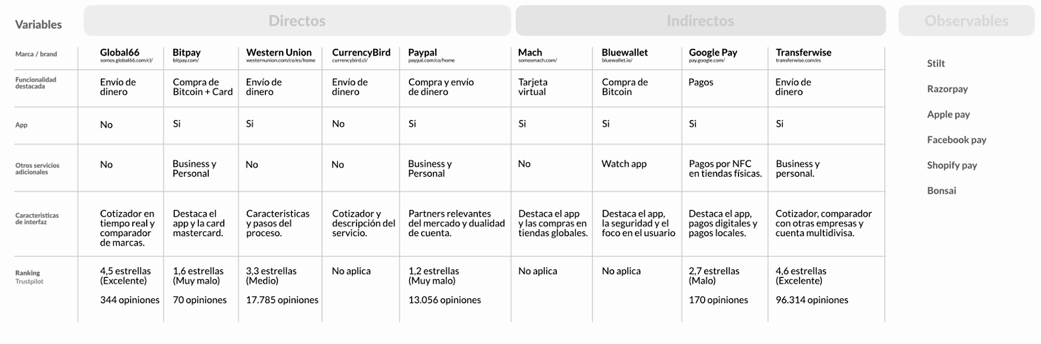
Task: Open the somos.global66.com/cl/ link
Action: pos(126,60)
